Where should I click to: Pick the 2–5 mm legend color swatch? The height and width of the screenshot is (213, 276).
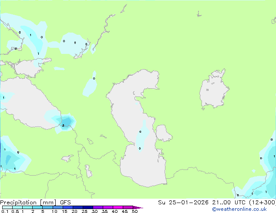tap(37, 207)
